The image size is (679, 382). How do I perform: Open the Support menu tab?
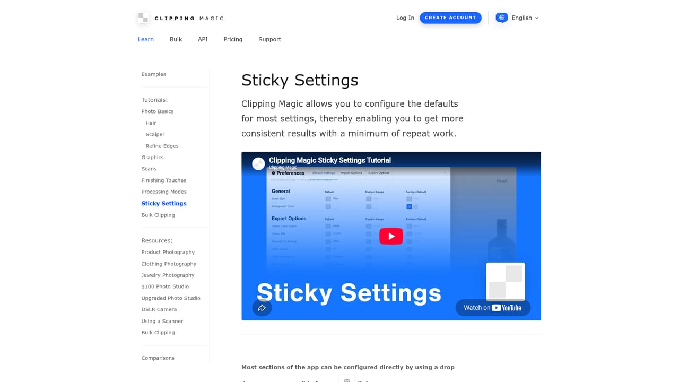[269, 39]
